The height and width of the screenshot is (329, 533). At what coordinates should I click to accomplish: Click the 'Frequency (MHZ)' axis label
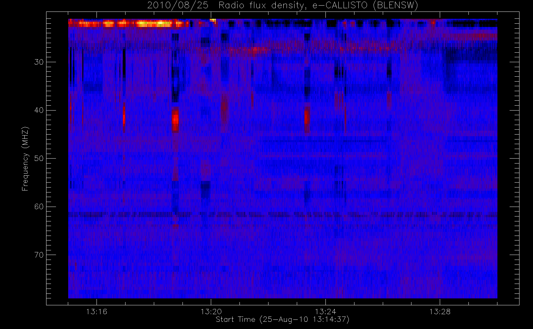point(25,159)
